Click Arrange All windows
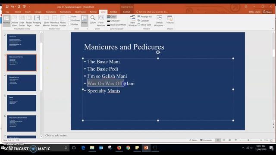 [x=144, y=16]
